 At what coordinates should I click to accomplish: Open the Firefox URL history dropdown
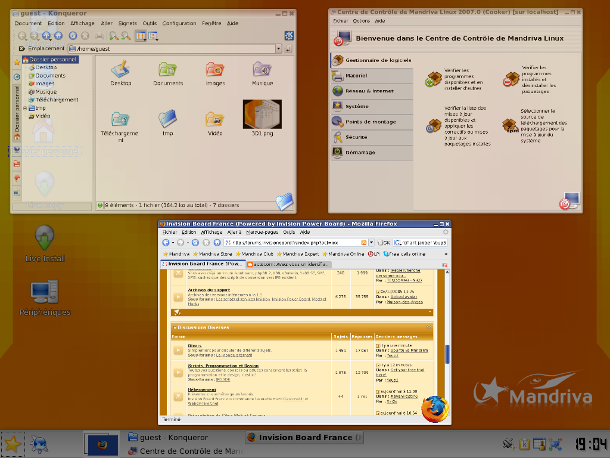coord(371,243)
